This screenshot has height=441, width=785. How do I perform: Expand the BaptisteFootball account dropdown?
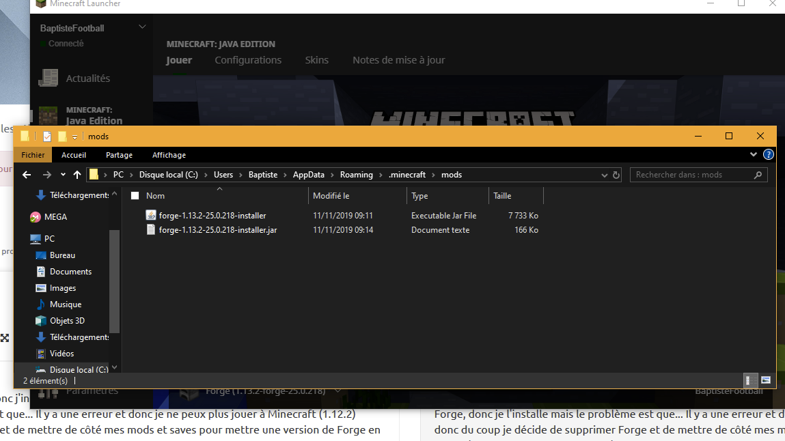point(142,27)
